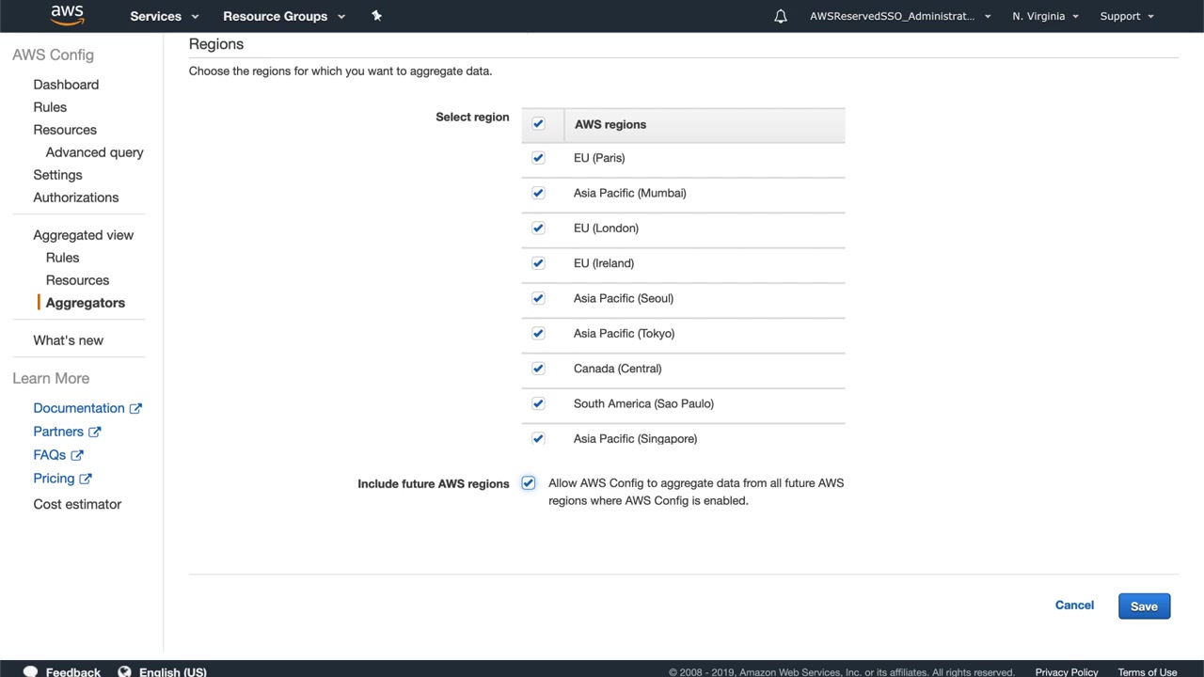The image size is (1204, 677).
Task: Open the notifications bell
Action: (x=781, y=16)
